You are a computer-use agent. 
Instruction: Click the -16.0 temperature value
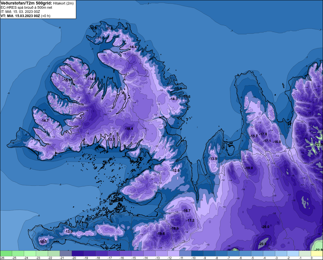[x=277, y=142]
